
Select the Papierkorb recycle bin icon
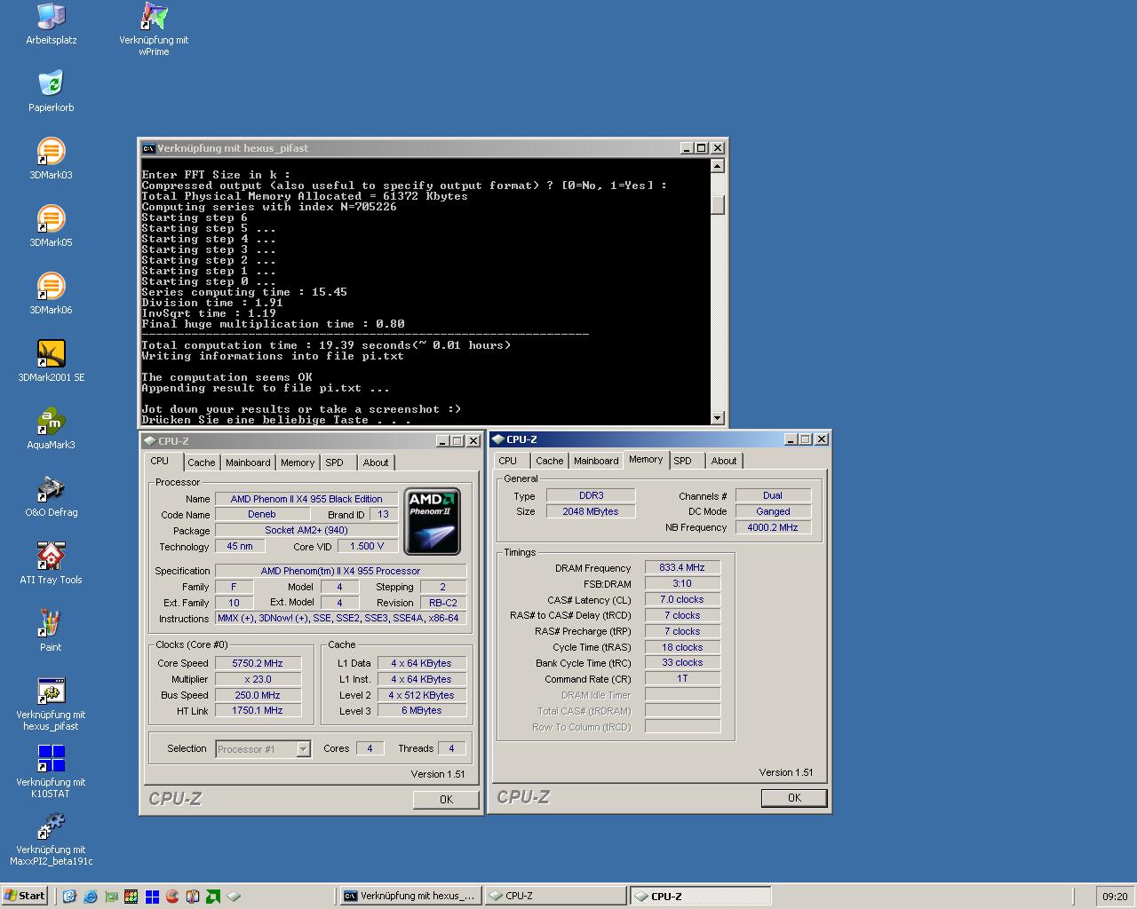52,91
